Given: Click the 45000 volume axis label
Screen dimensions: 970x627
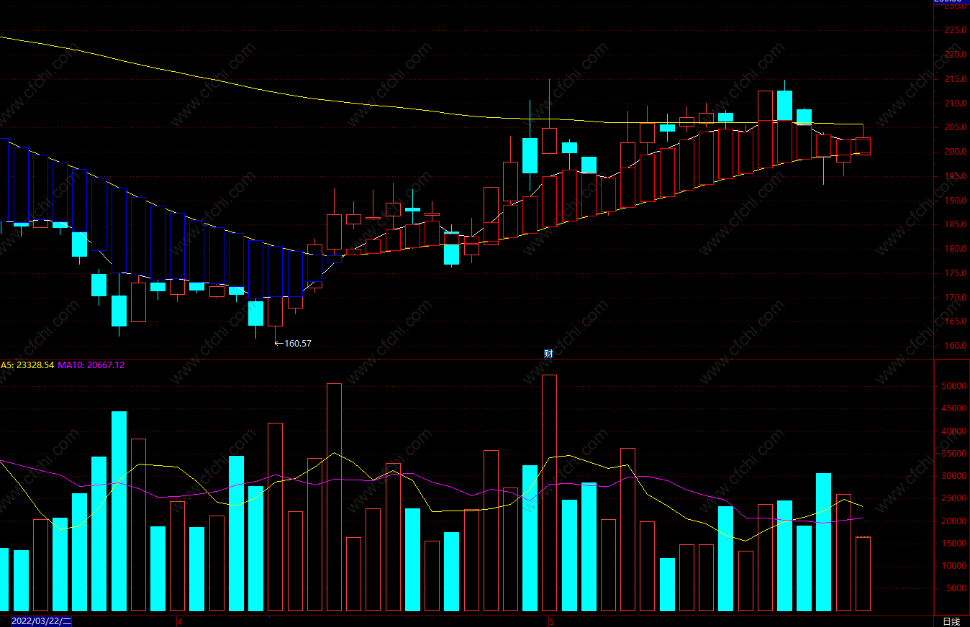Looking at the screenshot, I should (x=953, y=408).
